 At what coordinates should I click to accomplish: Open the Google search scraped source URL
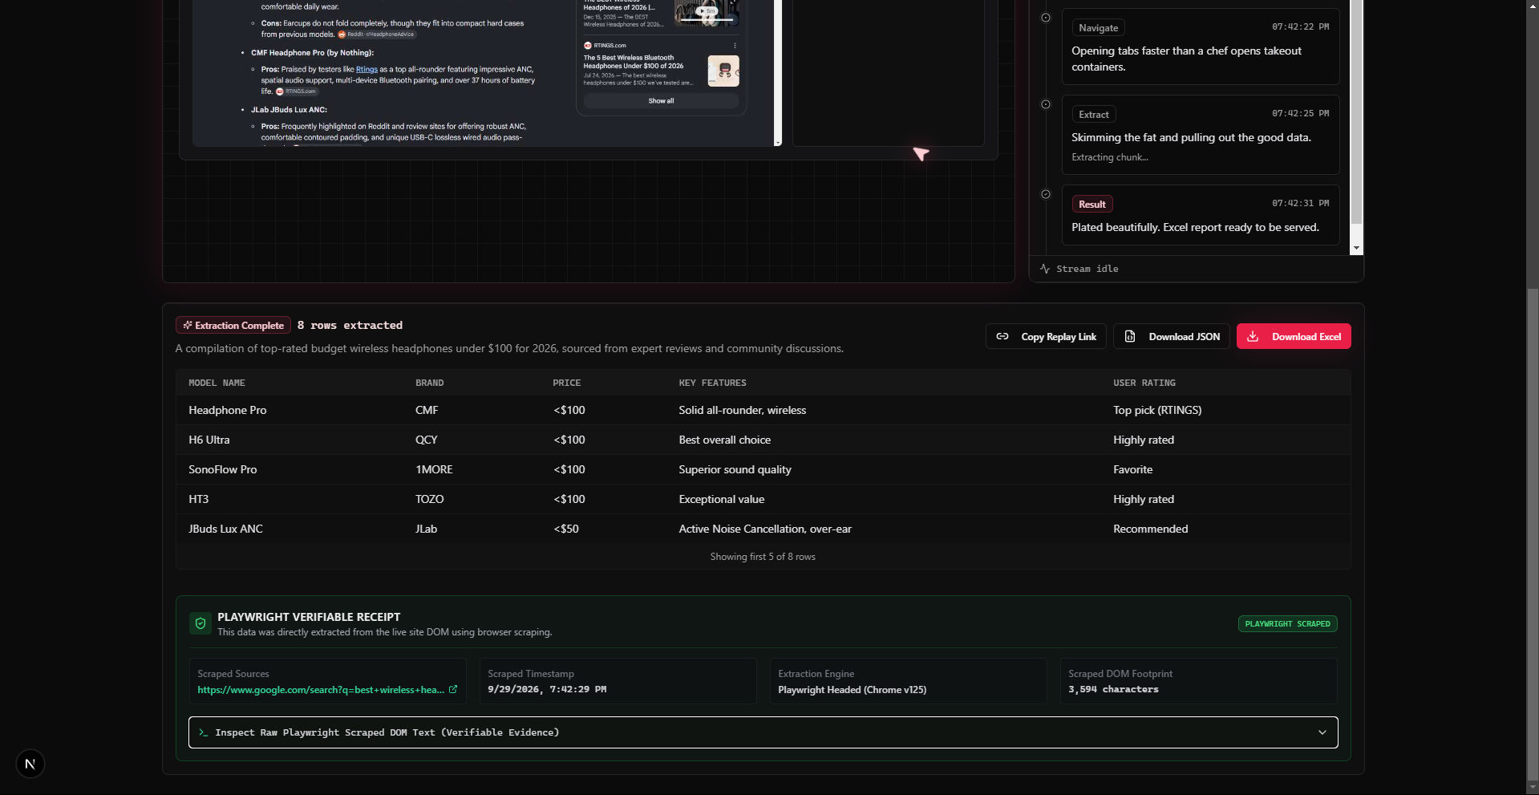point(321,690)
